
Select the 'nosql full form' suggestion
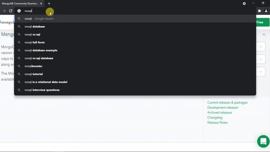click(135, 42)
